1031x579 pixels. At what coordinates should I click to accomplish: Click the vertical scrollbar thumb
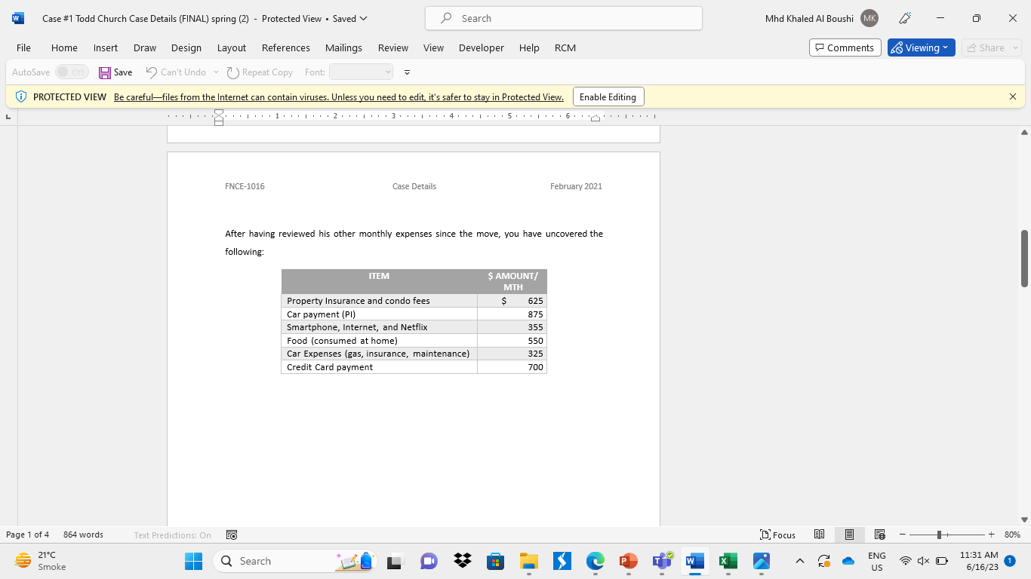click(1024, 258)
